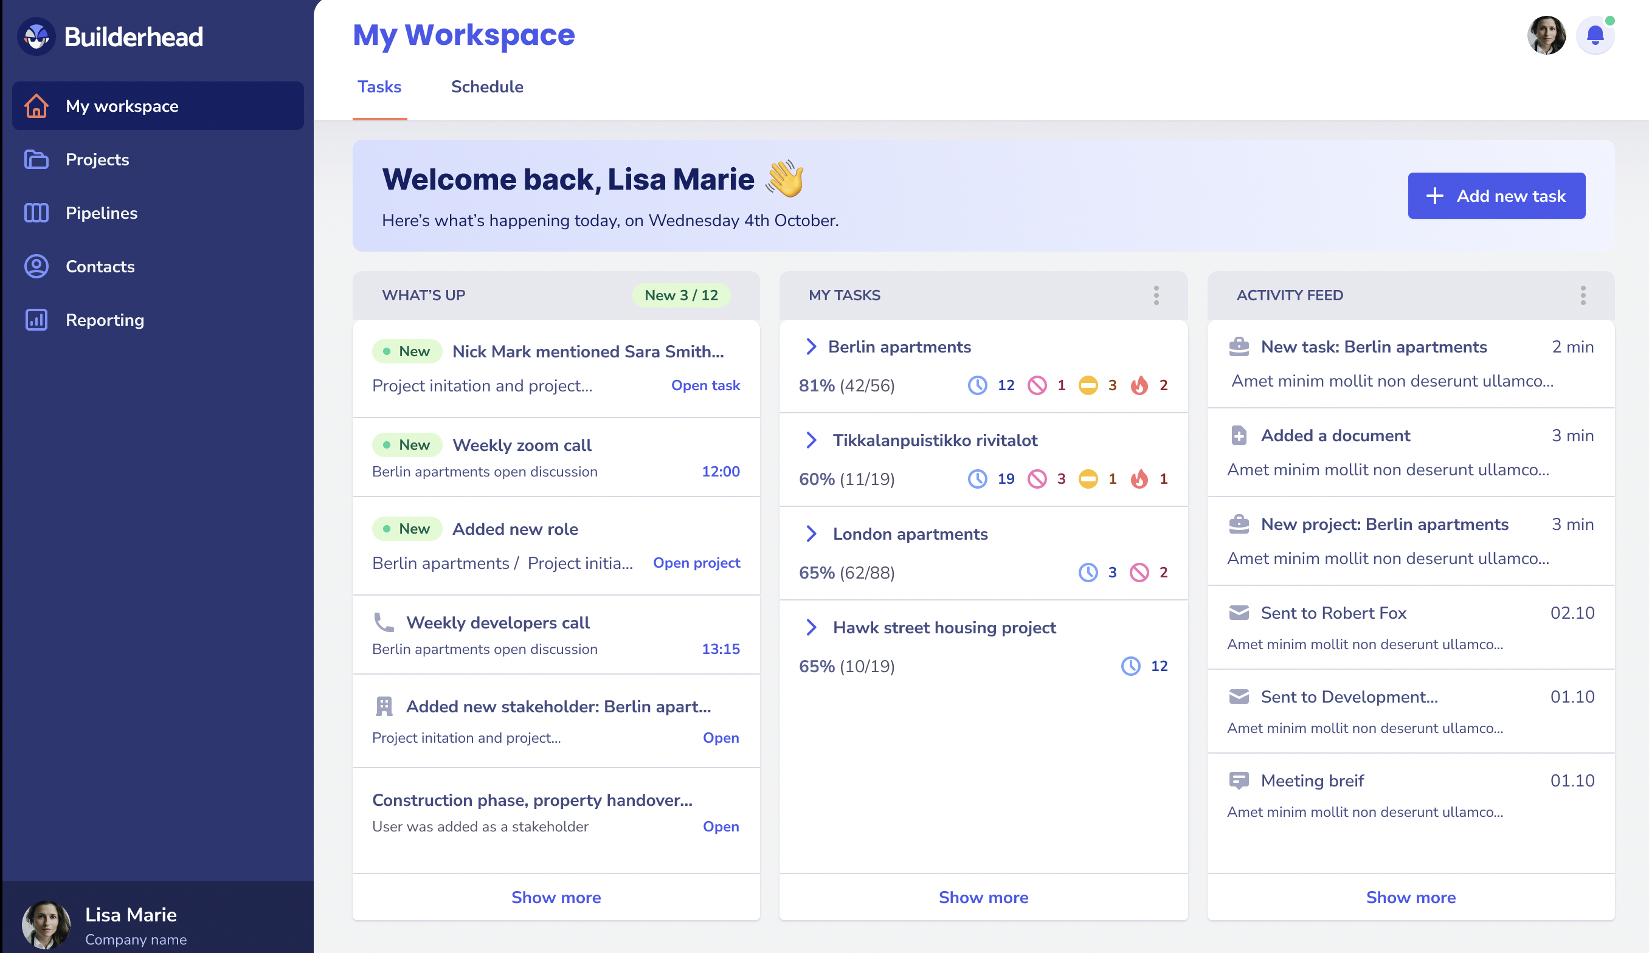Expand the Hawk street housing project
This screenshot has width=1649, height=953.
(811, 627)
